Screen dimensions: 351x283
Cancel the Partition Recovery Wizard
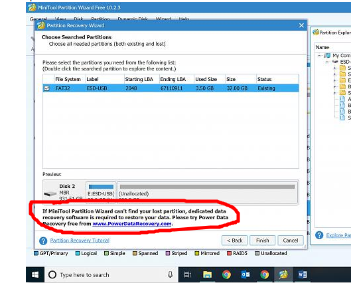pyautogui.click(x=291, y=240)
